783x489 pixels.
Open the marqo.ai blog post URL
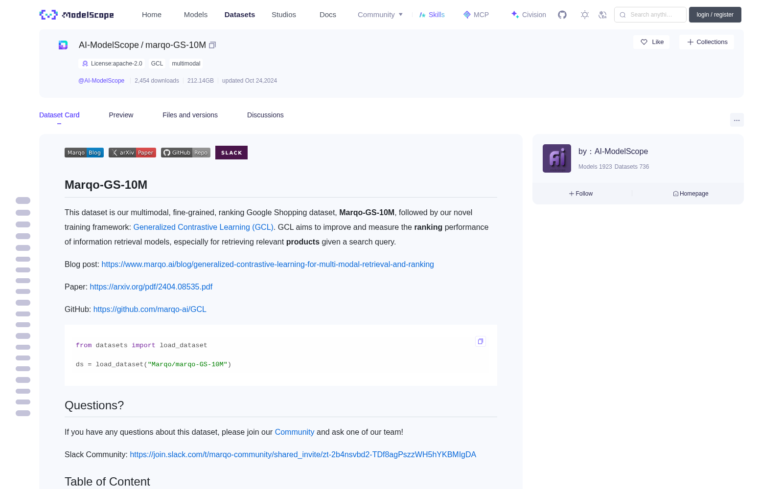tap(268, 264)
